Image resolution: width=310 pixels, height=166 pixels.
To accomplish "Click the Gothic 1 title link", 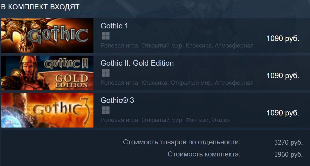I will (114, 26).
